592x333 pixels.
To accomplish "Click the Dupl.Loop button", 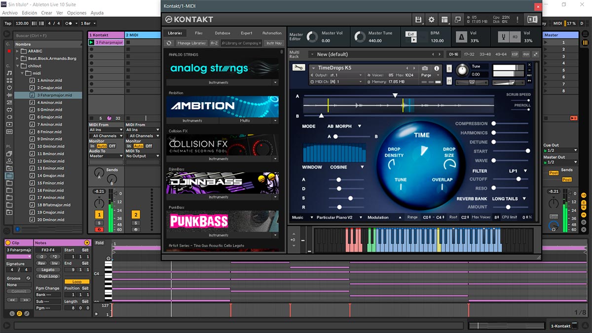I will tap(48, 276).
